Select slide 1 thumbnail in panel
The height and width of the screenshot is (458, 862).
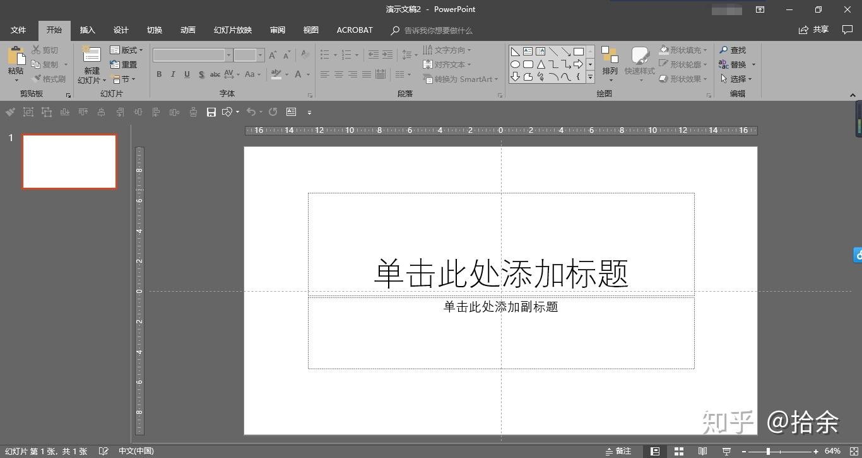pos(69,161)
